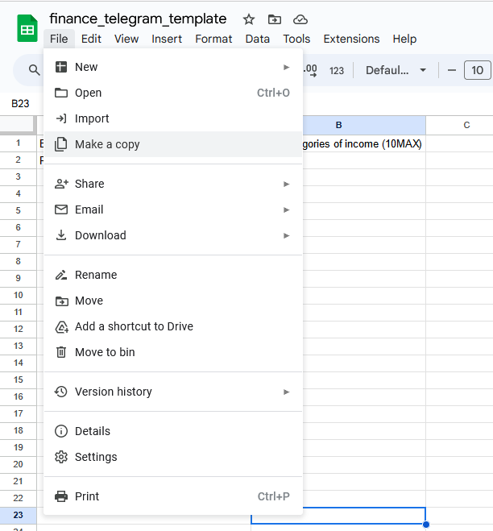The width and height of the screenshot is (493, 531).
Task: Select row 10 header
Action: [19, 295]
